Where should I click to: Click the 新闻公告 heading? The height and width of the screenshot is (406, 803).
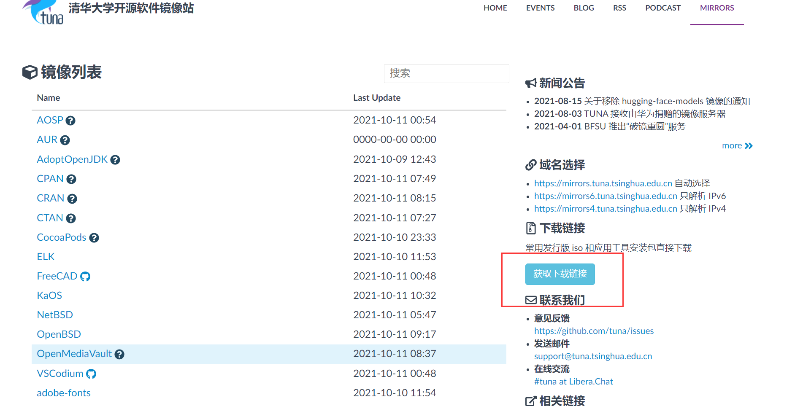555,83
